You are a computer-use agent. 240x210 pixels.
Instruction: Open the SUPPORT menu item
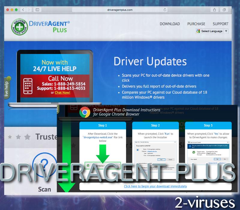click(x=220, y=24)
